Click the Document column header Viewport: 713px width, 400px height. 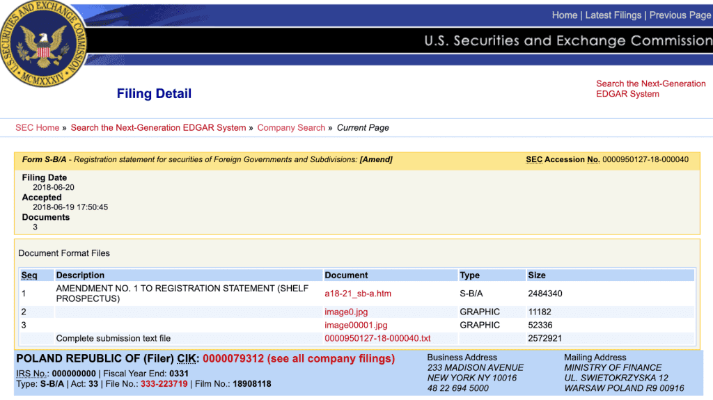tap(346, 275)
